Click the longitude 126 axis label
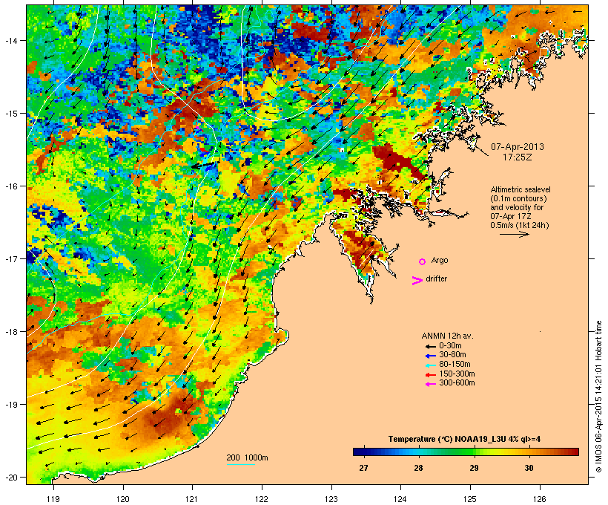 point(540,499)
